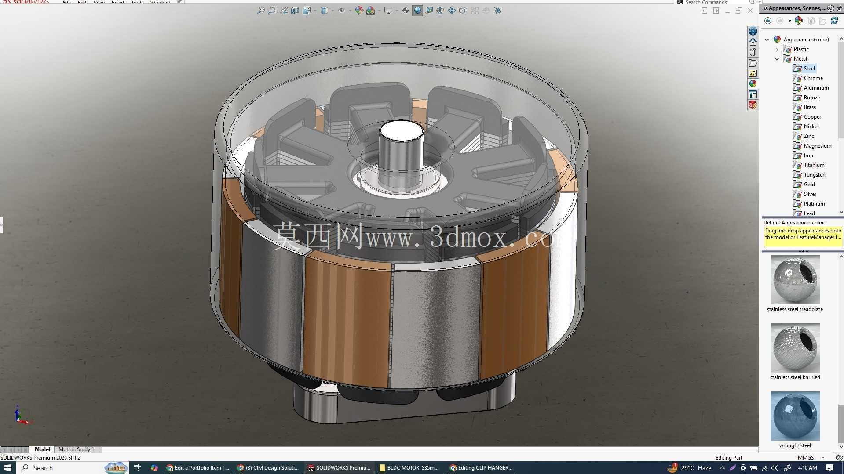Screen dimensions: 844x474
Task: Open the Windows Start button
Action: point(8,468)
